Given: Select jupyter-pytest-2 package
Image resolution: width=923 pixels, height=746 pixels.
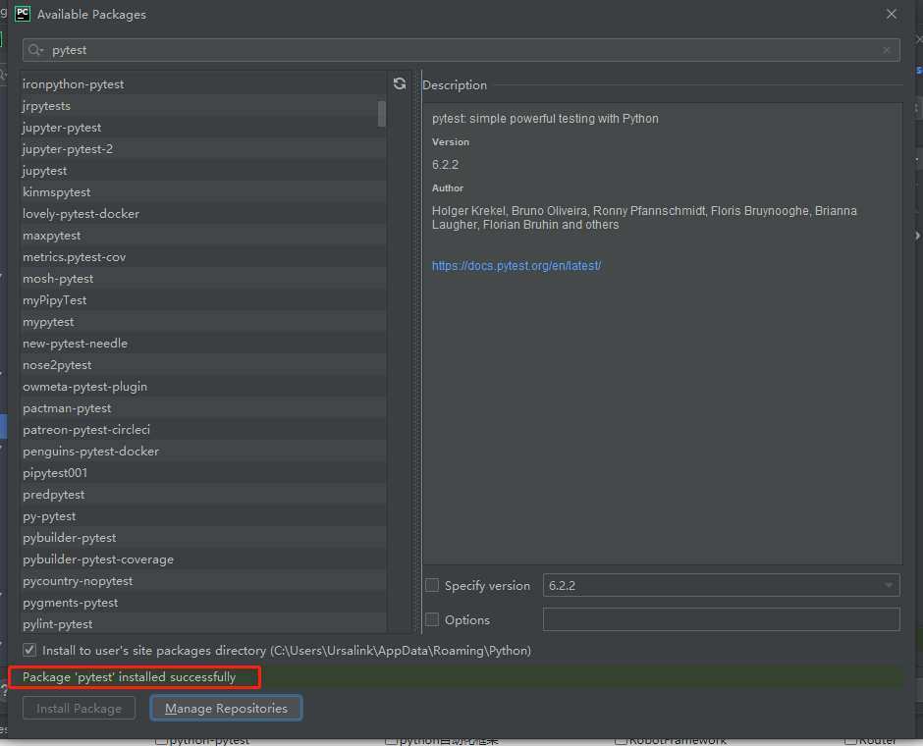Looking at the screenshot, I should tap(203, 149).
